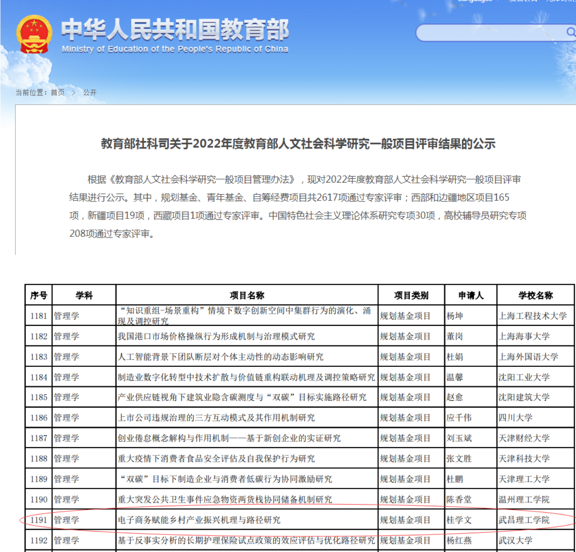This screenshot has height=552, width=576.
Task: Click the Ministry of Education English subtitle
Action: [x=175, y=49]
